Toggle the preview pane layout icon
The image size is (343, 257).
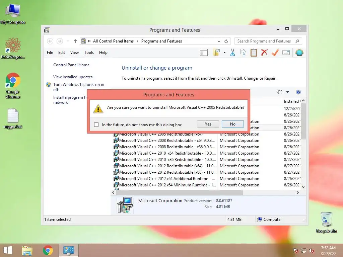tap(204, 53)
